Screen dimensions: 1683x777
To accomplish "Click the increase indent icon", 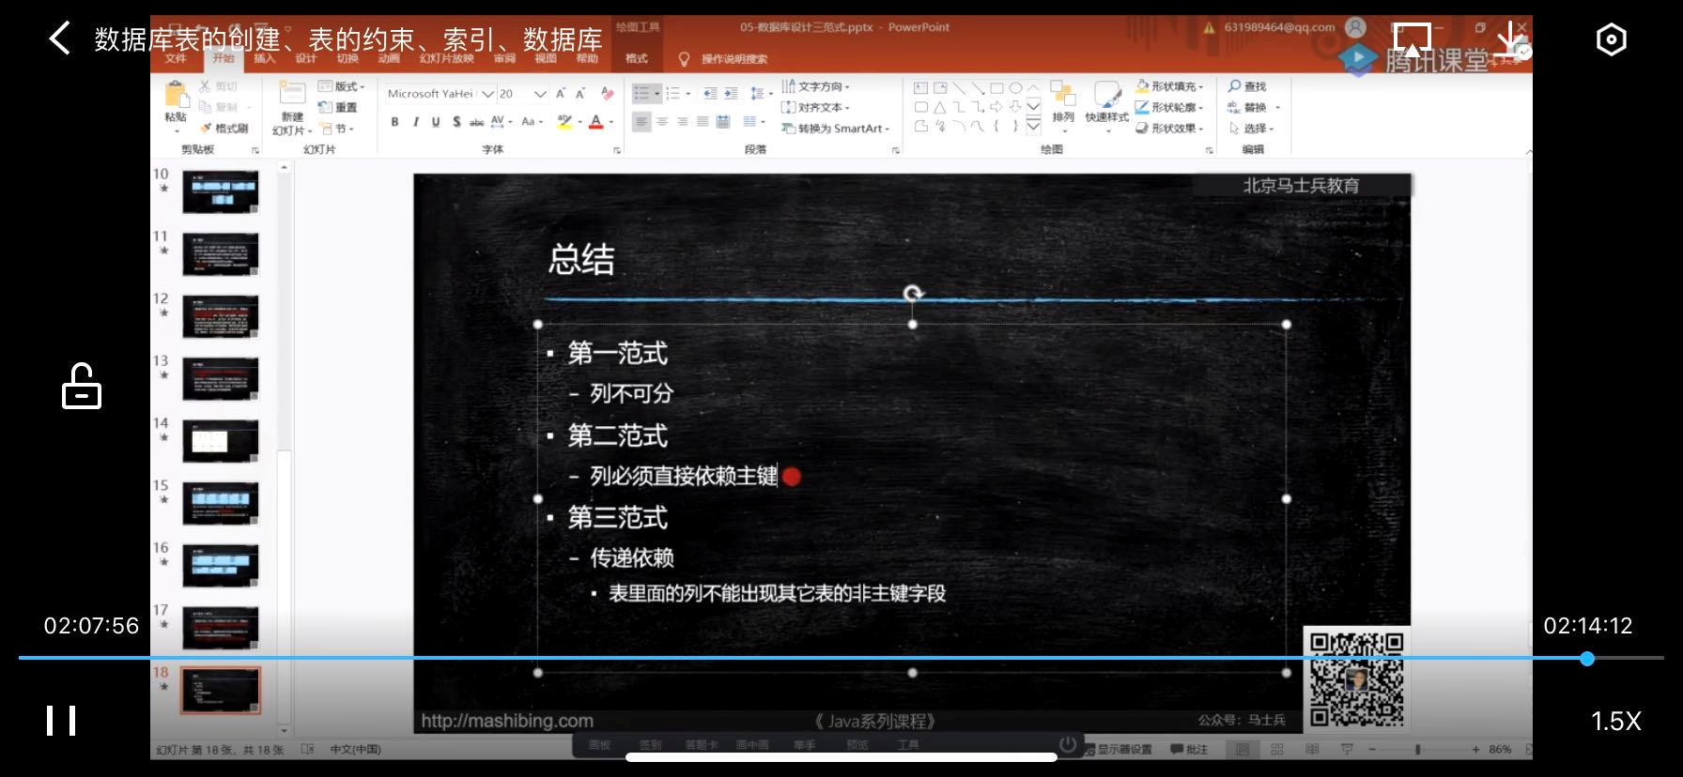I will pyautogui.click(x=731, y=93).
